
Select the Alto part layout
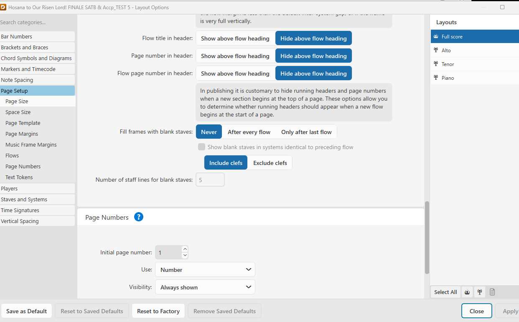tap(446, 51)
